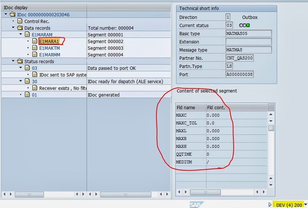Open the DEV (4) 200 system dropdown
The width and height of the screenshot is (308, 208).
(x=306, y=204)
